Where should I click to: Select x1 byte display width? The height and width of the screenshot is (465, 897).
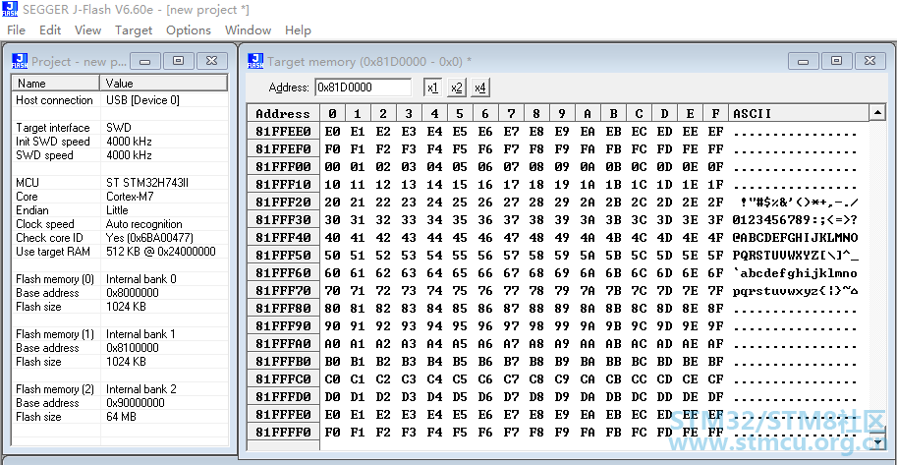pyautogui.click(x=433, y=87)
